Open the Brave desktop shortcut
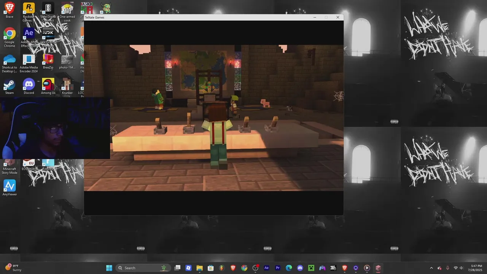Screen dimensions: 487x274 pyautogui.click(x=10, y=10)
